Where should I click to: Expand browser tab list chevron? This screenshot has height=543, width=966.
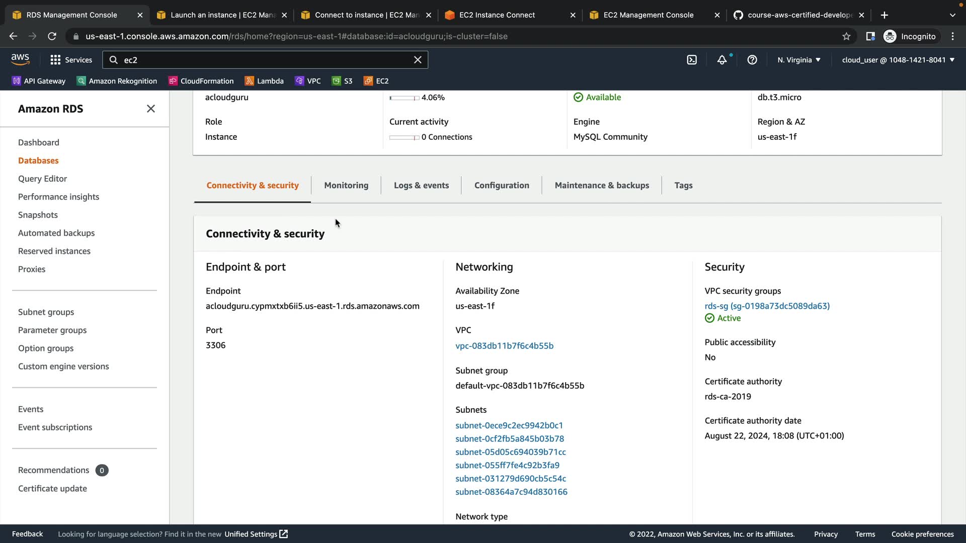click(952, 15)
